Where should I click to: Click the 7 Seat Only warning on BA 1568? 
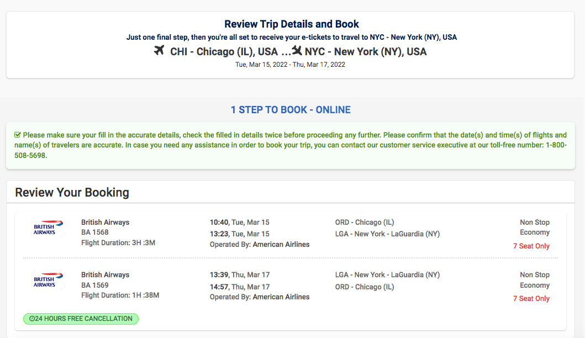(x=531, y=246)
